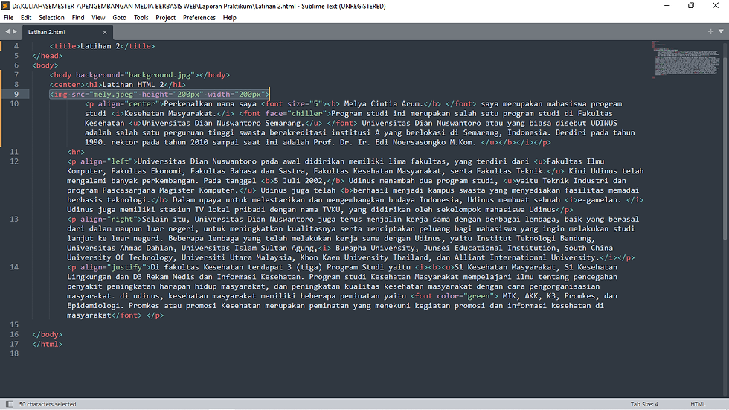Click the Latihan HTML 2 heading text
The width and height of the screenshot is (729, 410).
[x=133, y=85]
